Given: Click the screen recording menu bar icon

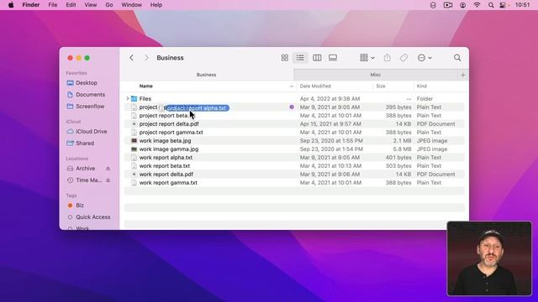Looking at the screenshot, I should 448,5.
